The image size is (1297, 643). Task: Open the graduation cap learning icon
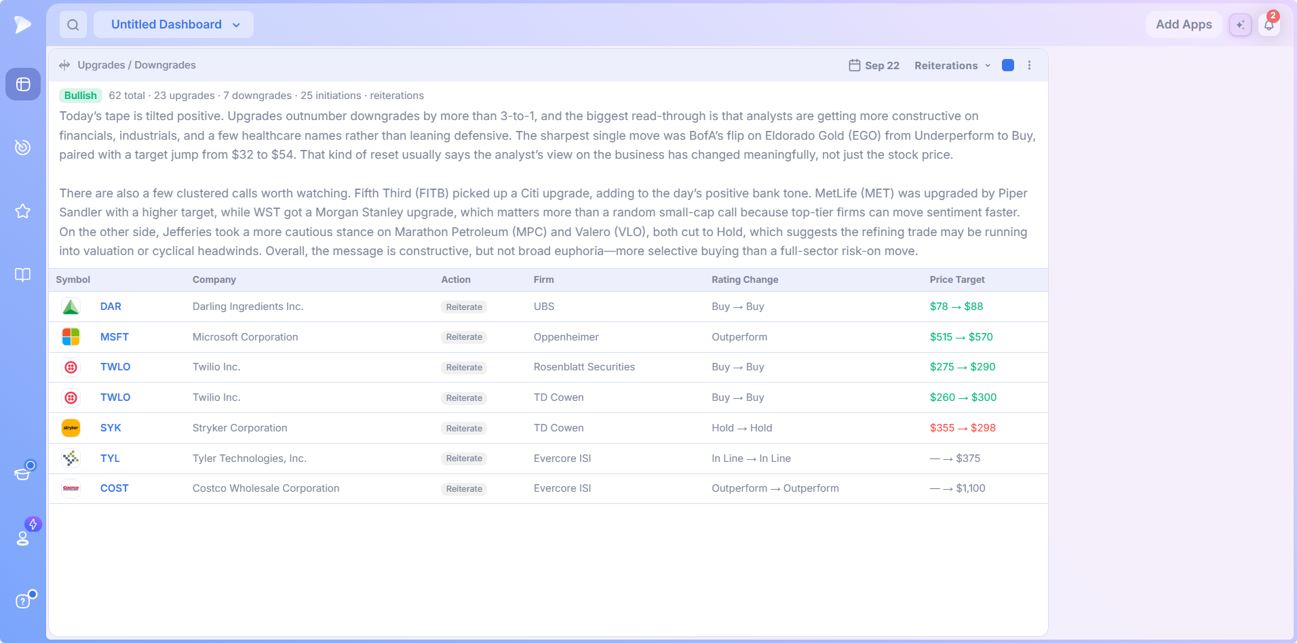[x=23, y=473]
